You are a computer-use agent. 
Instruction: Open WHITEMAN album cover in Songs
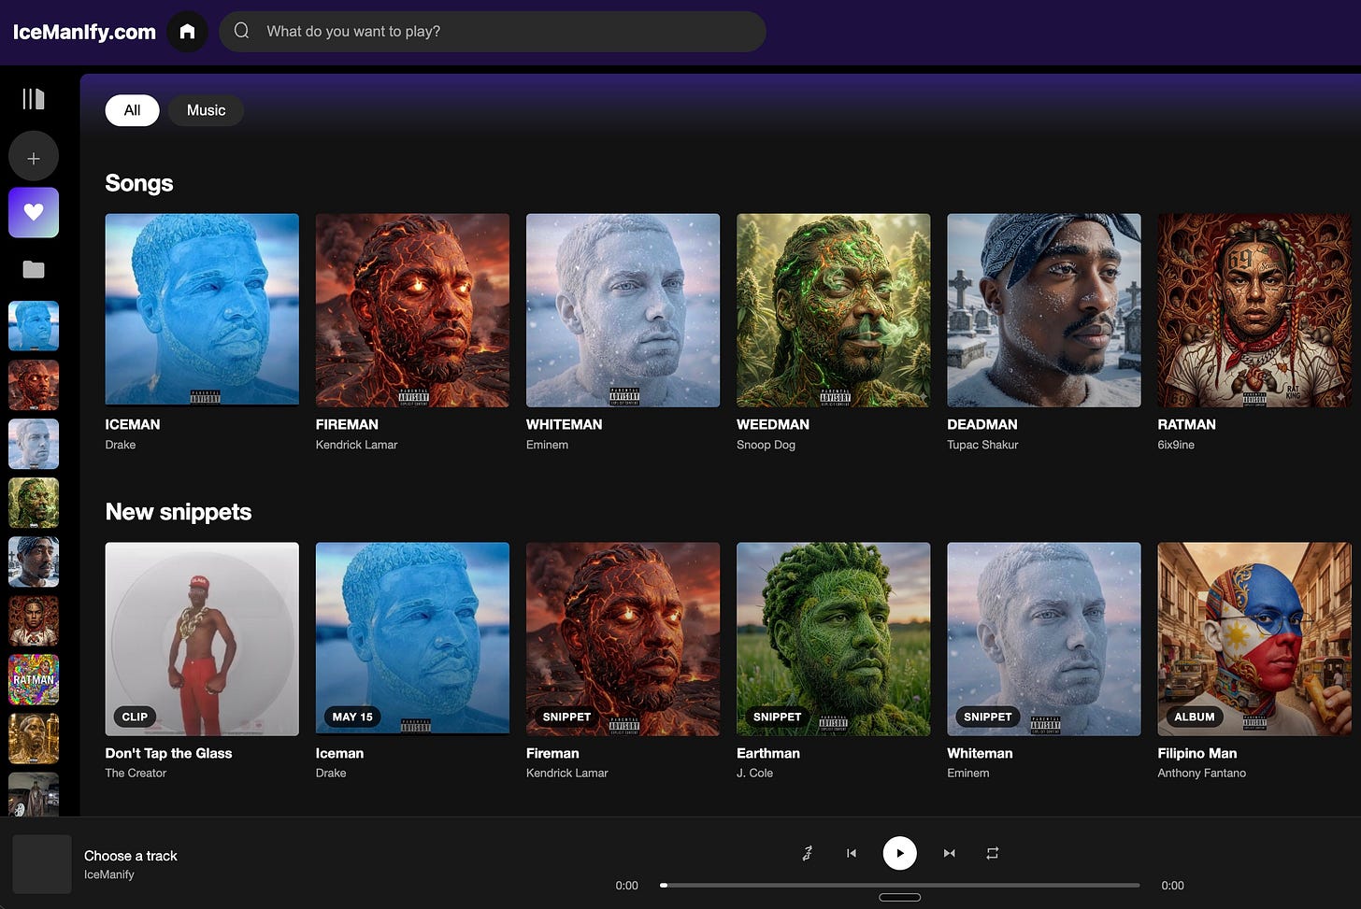coord(623,310)
